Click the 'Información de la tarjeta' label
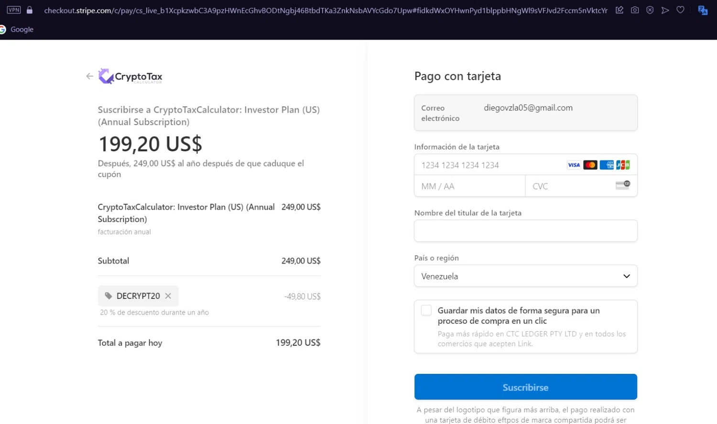 point(457,147)
